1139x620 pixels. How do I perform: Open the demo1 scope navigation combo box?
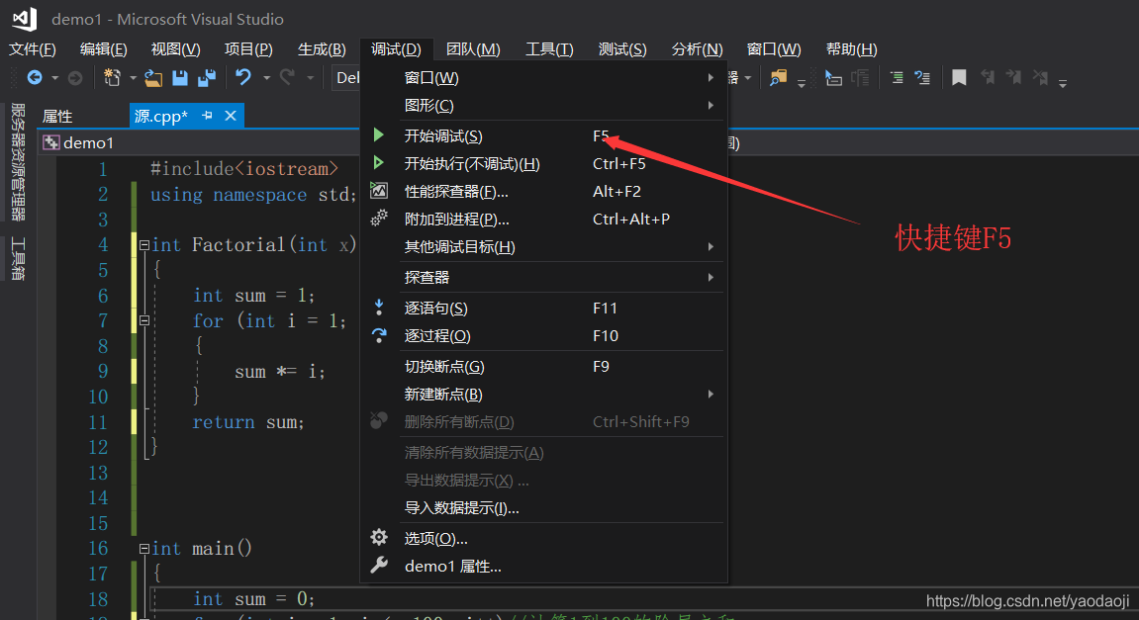(x=200, y=143)
